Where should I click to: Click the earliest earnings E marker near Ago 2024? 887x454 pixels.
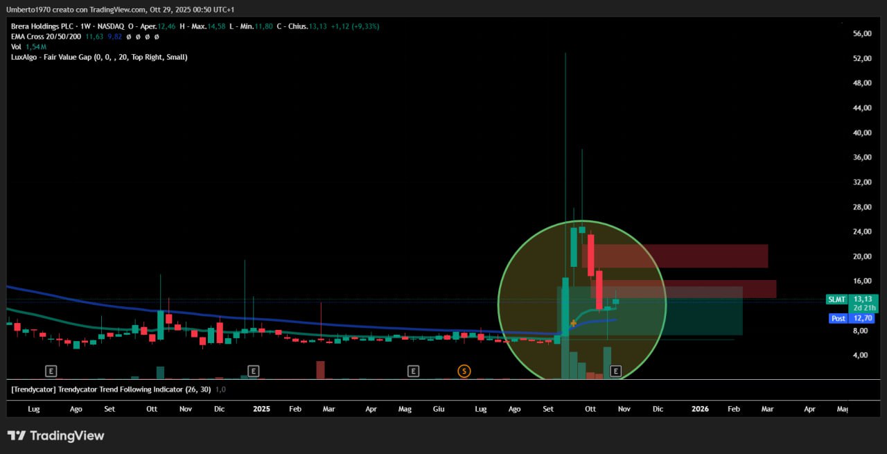tap(51, 372)
